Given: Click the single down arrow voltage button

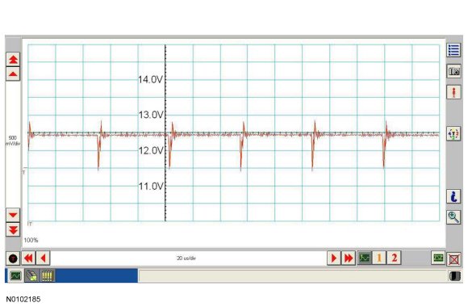Looking at the screenshot, I should coord(13,215).
